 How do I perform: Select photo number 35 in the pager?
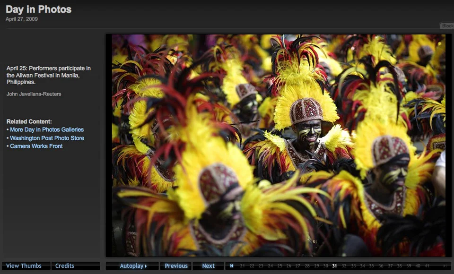pyautogui.click(x=372, y=266)
